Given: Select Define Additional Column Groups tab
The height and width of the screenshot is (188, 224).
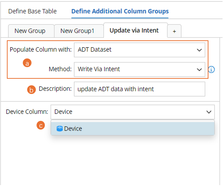Looking at the screenshot, I should (120, 11).
